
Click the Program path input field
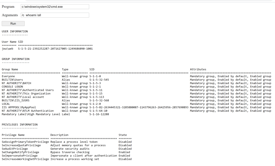click(55, 7)
